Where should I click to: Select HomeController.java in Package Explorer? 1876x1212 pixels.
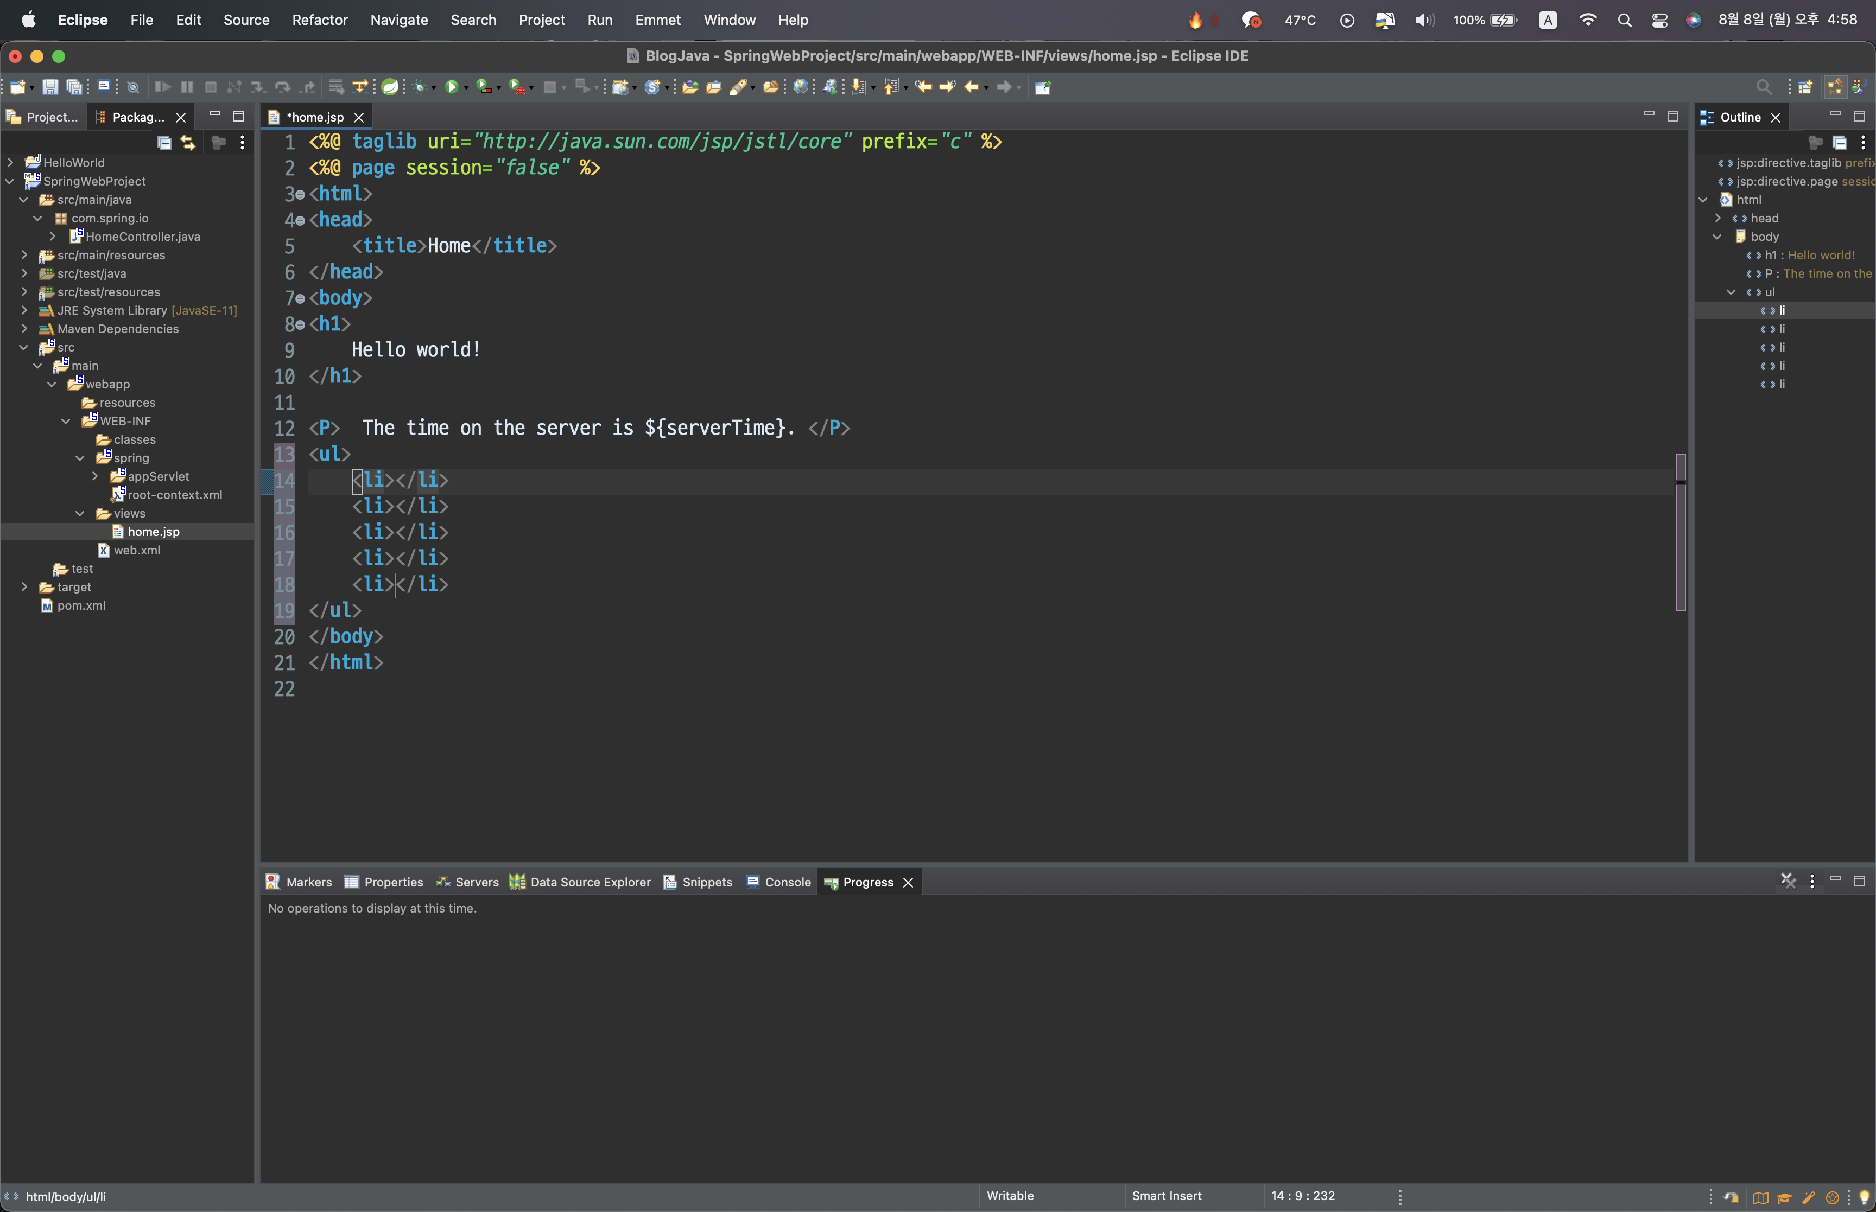[142, 237]
